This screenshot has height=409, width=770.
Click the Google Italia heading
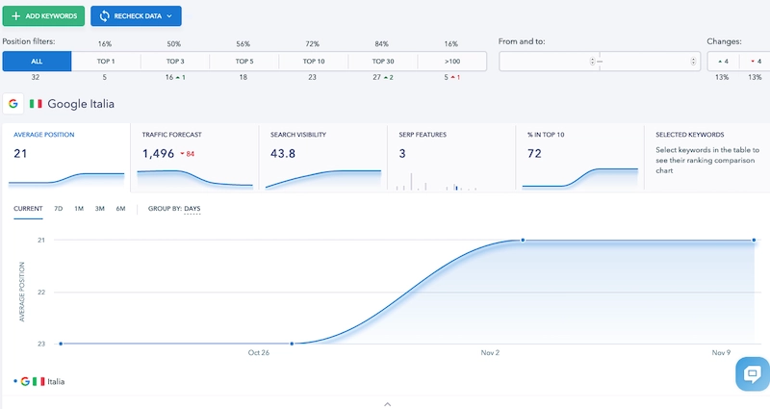(81, 104)
